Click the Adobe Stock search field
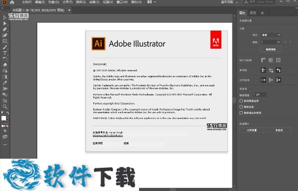The image size is (298, 191). click(259, 2)
